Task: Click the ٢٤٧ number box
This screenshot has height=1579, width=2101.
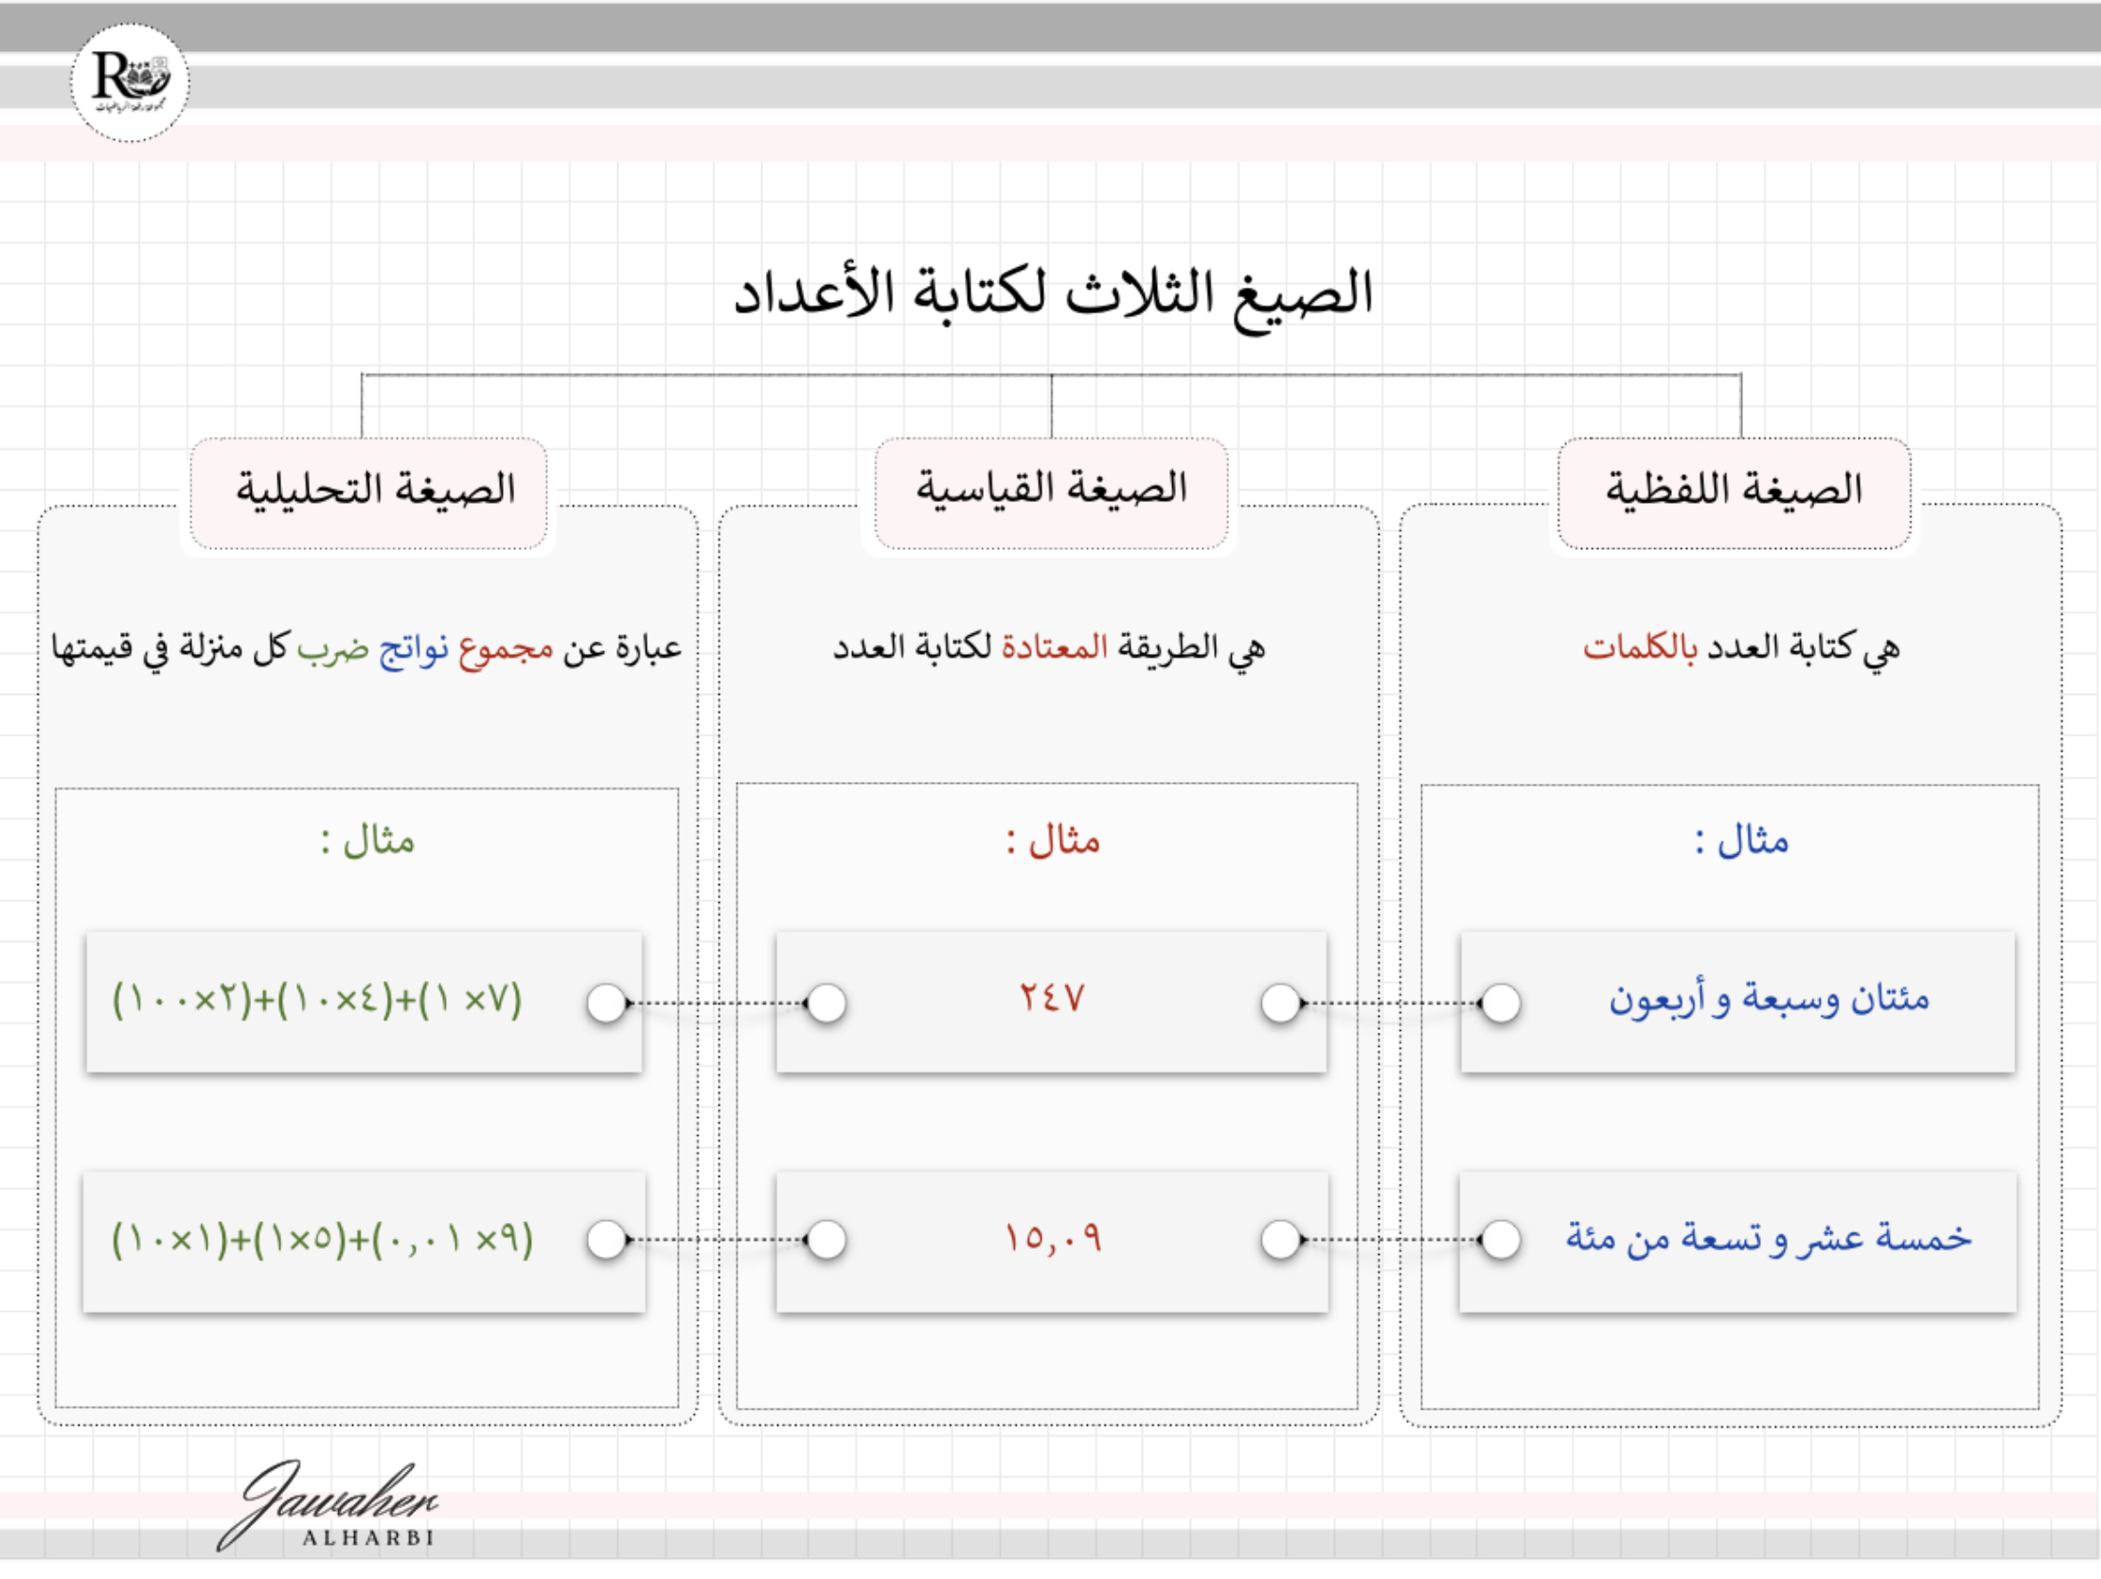Action: point(1052,999)
